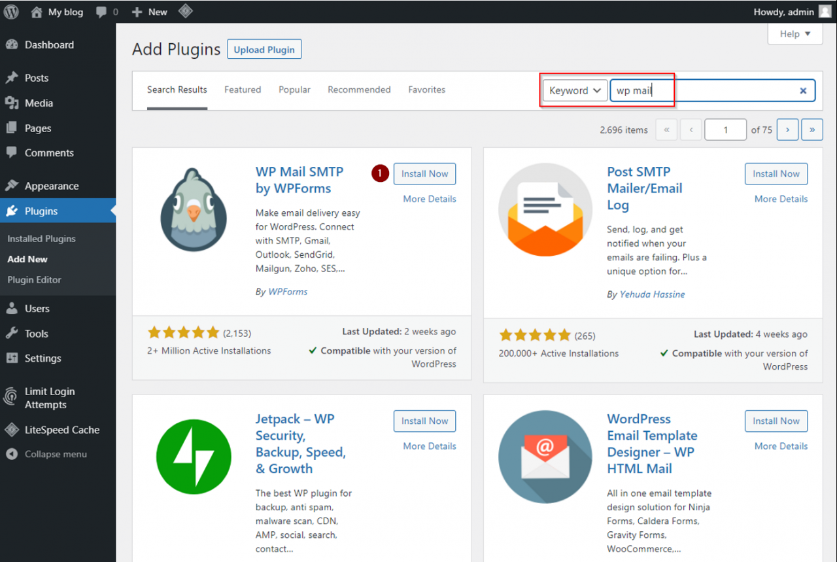Screen dimensions: 837x562
Task: Clear the search field with the X icon
Action: [803, 91]
